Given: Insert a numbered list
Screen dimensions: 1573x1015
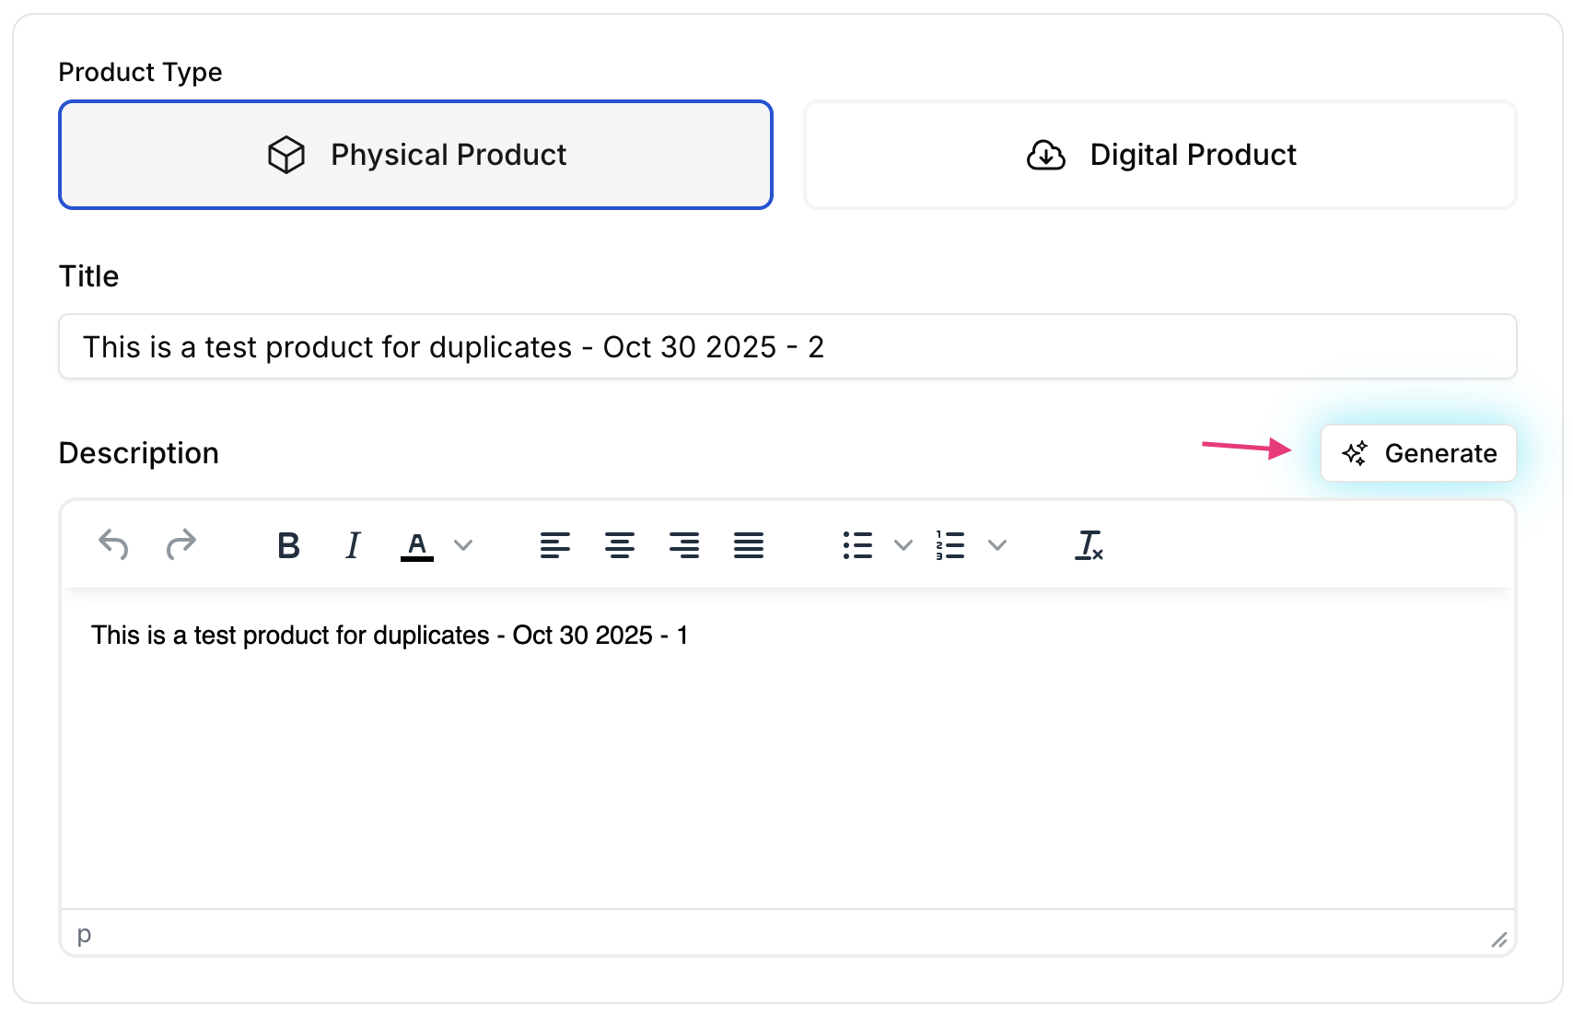Looking at the screenshot, I should (950, 546).
